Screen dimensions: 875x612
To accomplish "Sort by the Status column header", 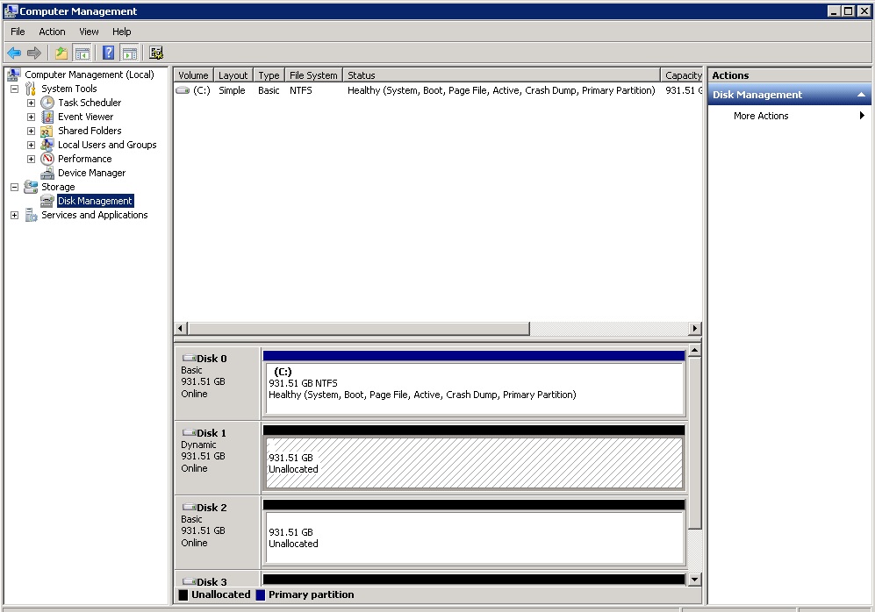I will [502, 75].
